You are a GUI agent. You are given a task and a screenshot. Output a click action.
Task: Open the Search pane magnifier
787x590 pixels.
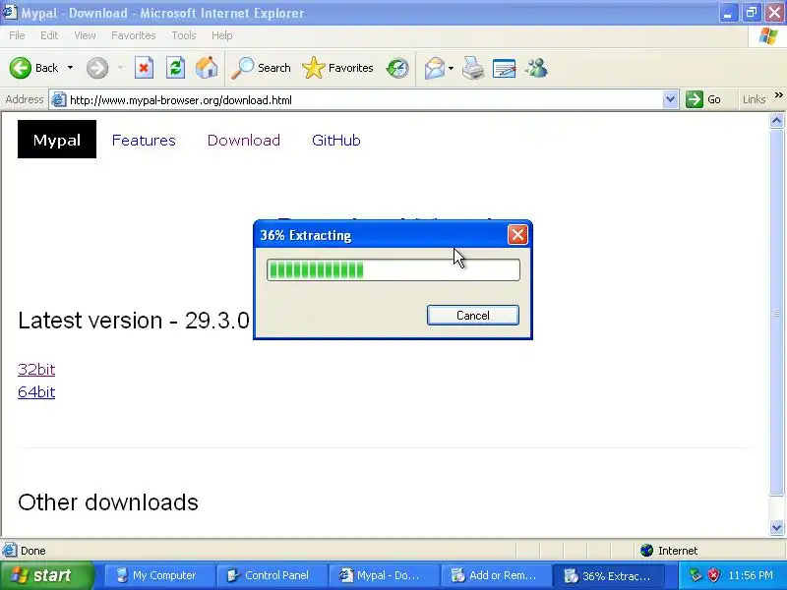(261, 68)
